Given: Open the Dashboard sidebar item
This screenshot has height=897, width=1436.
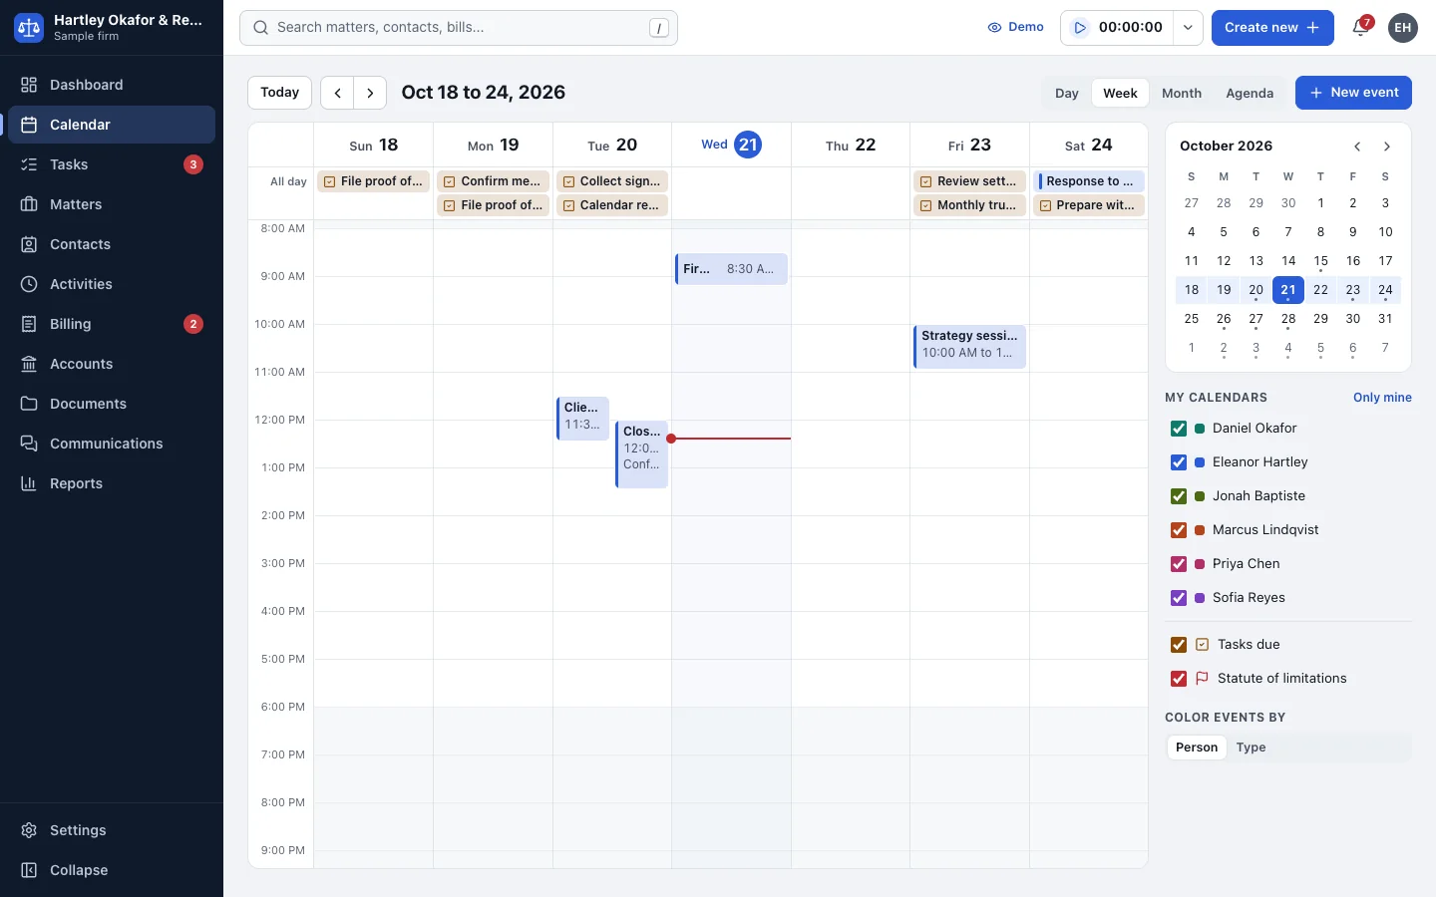Looking at the screenshot, I should [112, 85].
